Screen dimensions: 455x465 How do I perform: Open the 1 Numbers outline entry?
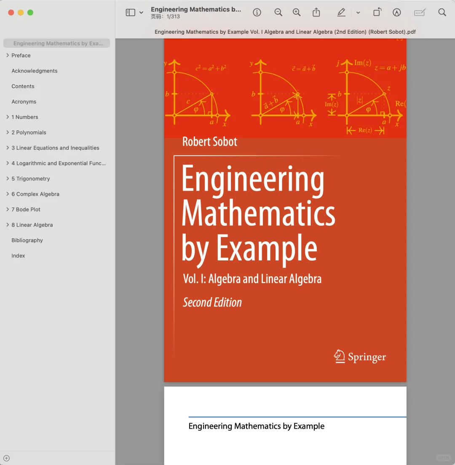click(25, 117)
